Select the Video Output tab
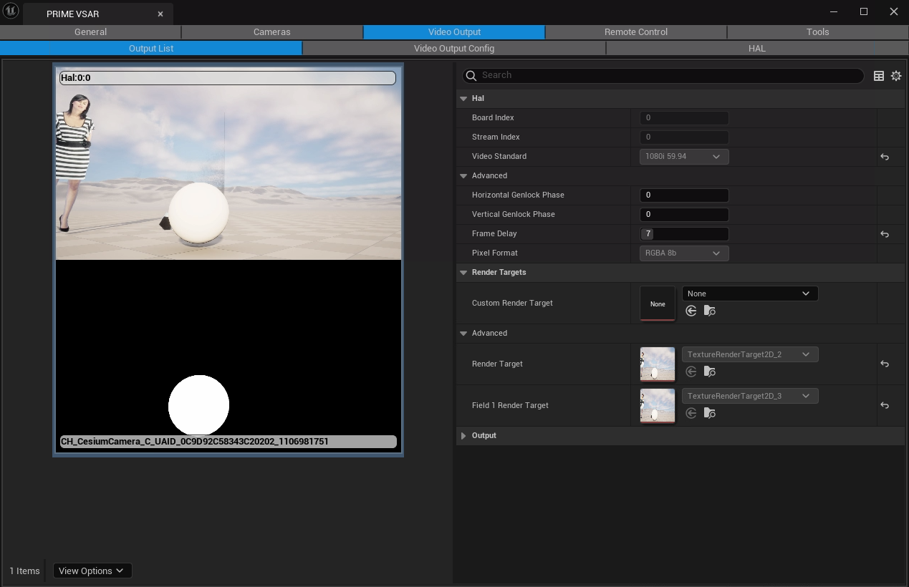The image size is (909, 587). pyautogui.click(x=454, y=32)
